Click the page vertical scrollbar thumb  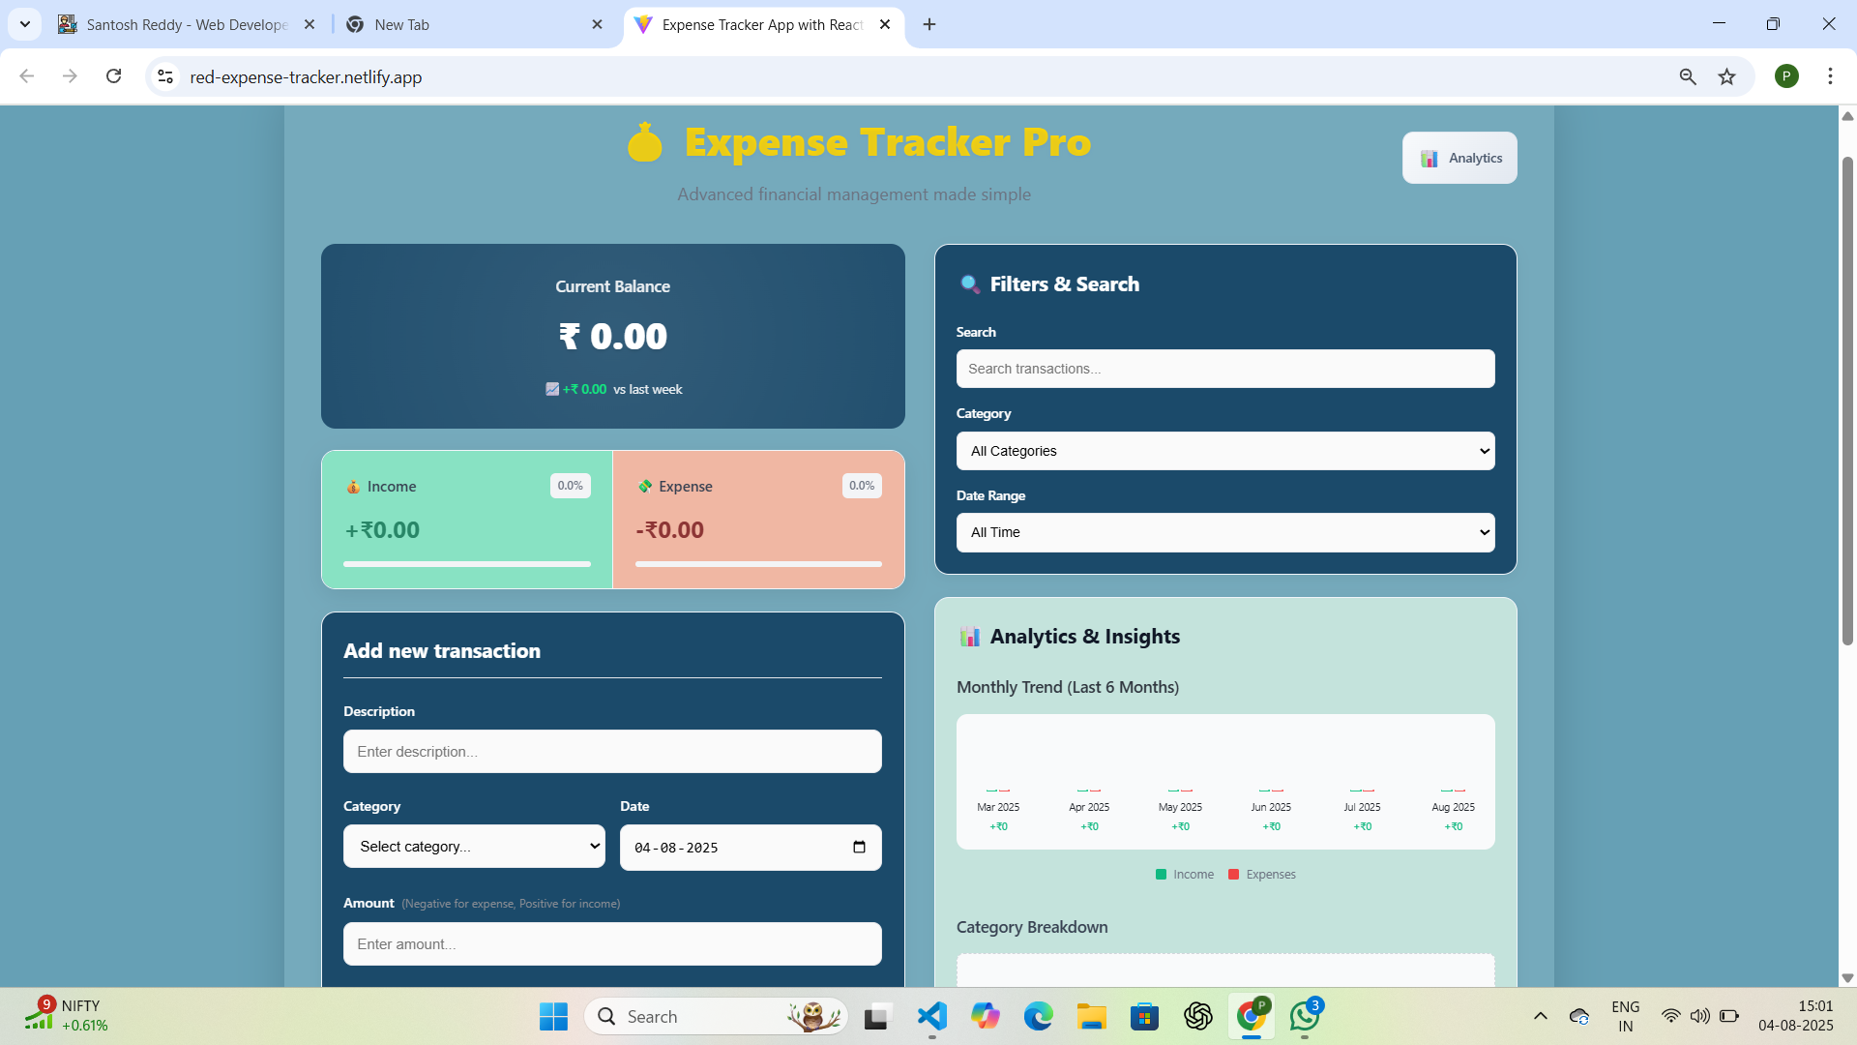1847,399
